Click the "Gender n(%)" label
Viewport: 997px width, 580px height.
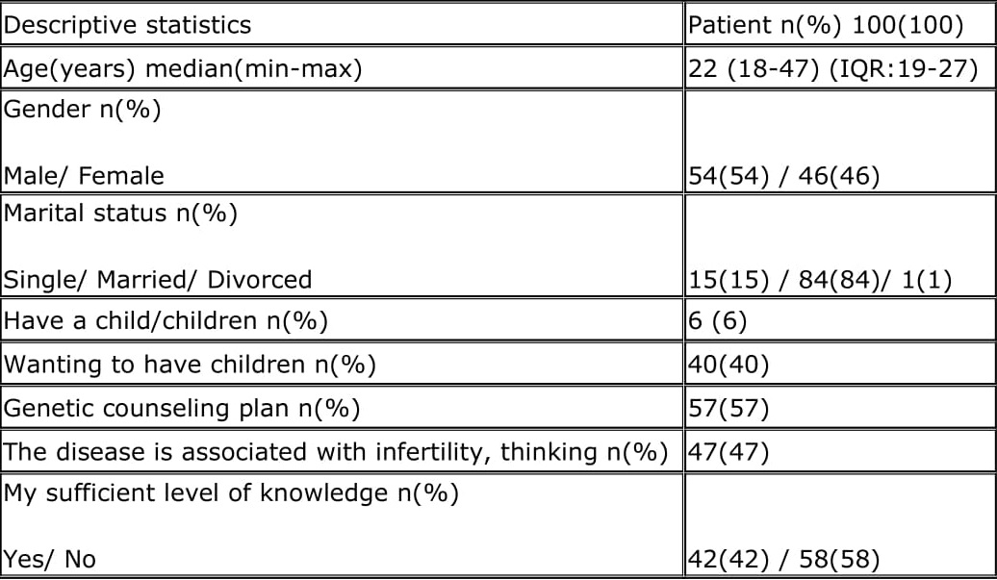click(x=83, y=110)
